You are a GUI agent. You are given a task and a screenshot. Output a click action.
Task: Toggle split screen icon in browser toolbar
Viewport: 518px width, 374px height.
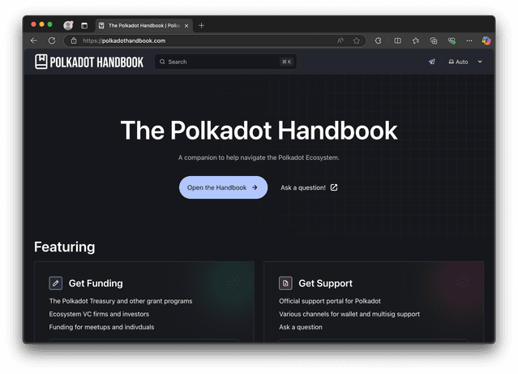tap(397, 41)
